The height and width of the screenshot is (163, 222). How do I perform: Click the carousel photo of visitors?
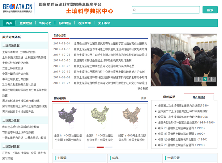pos(184,60)
